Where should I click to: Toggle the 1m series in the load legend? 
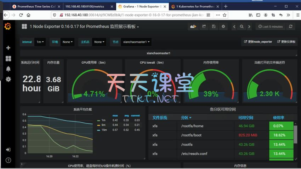tap(103, 120)
